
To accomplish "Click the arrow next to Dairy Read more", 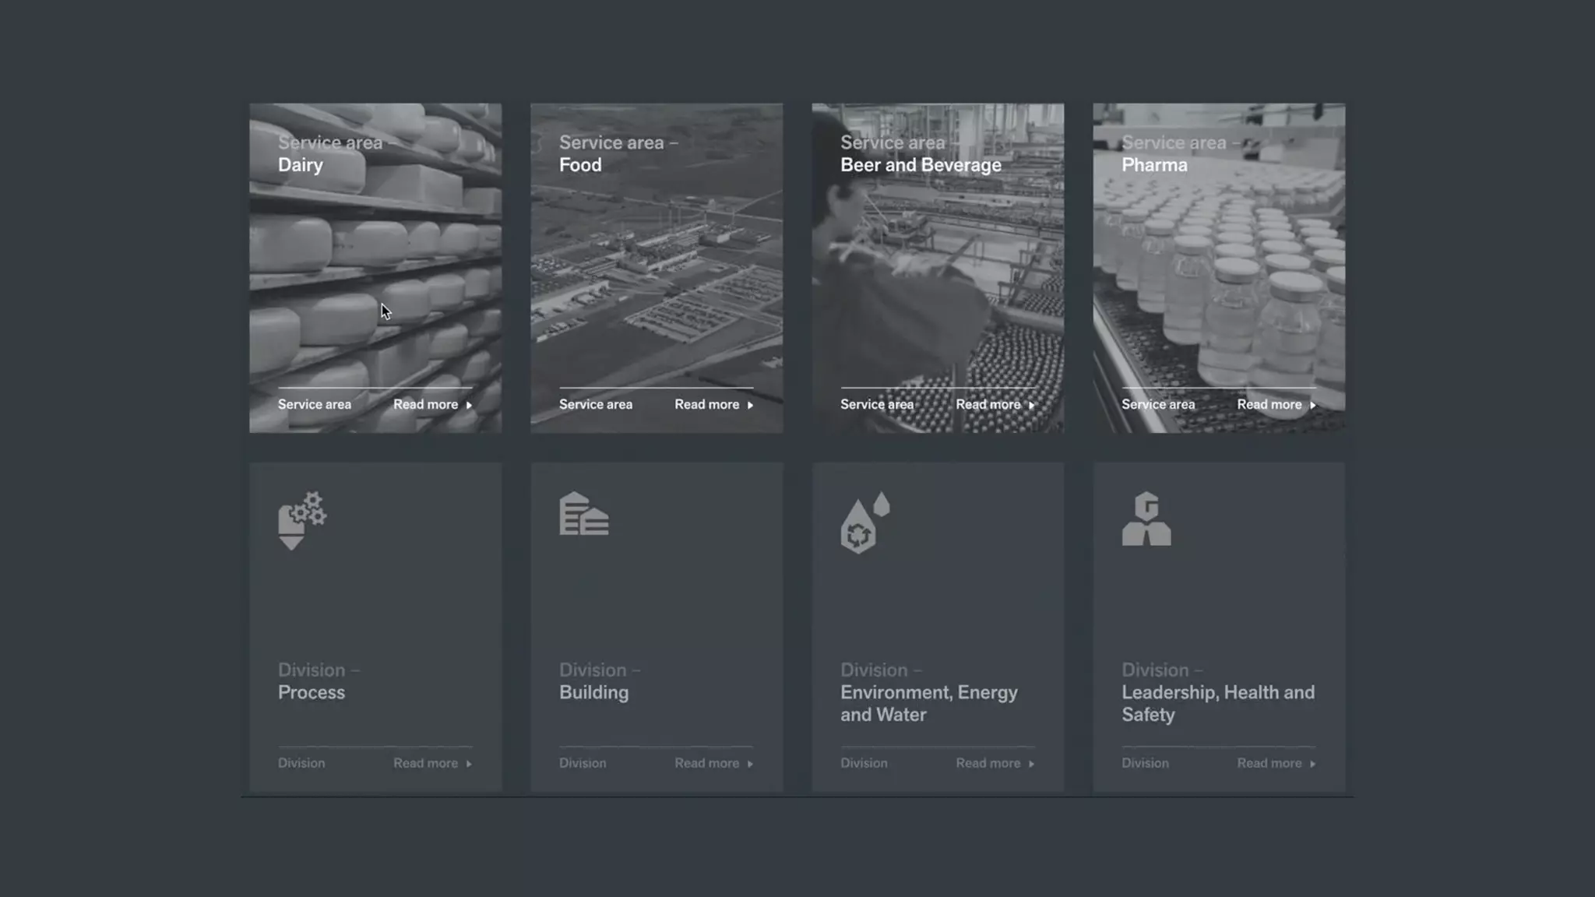I will [469, 405].
